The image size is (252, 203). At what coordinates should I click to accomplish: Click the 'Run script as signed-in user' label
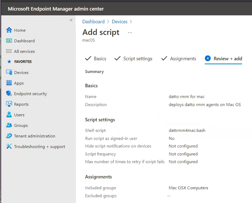[111, 139]
